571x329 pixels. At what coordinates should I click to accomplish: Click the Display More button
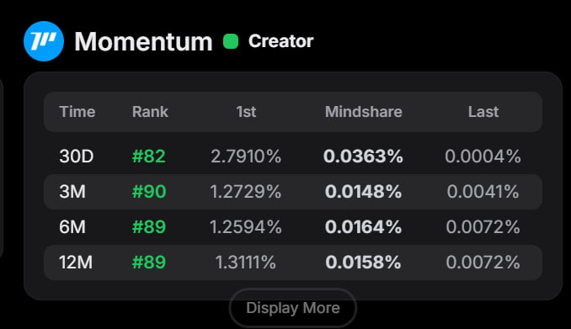[x=293, y=308]
